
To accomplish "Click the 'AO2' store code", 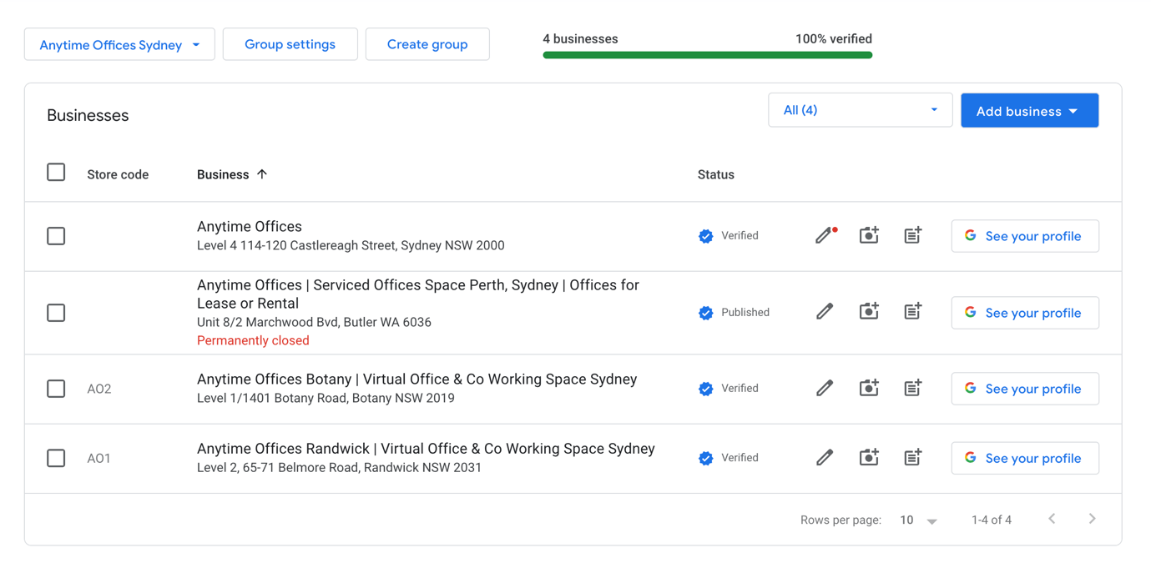I will (x=99, y=389).
